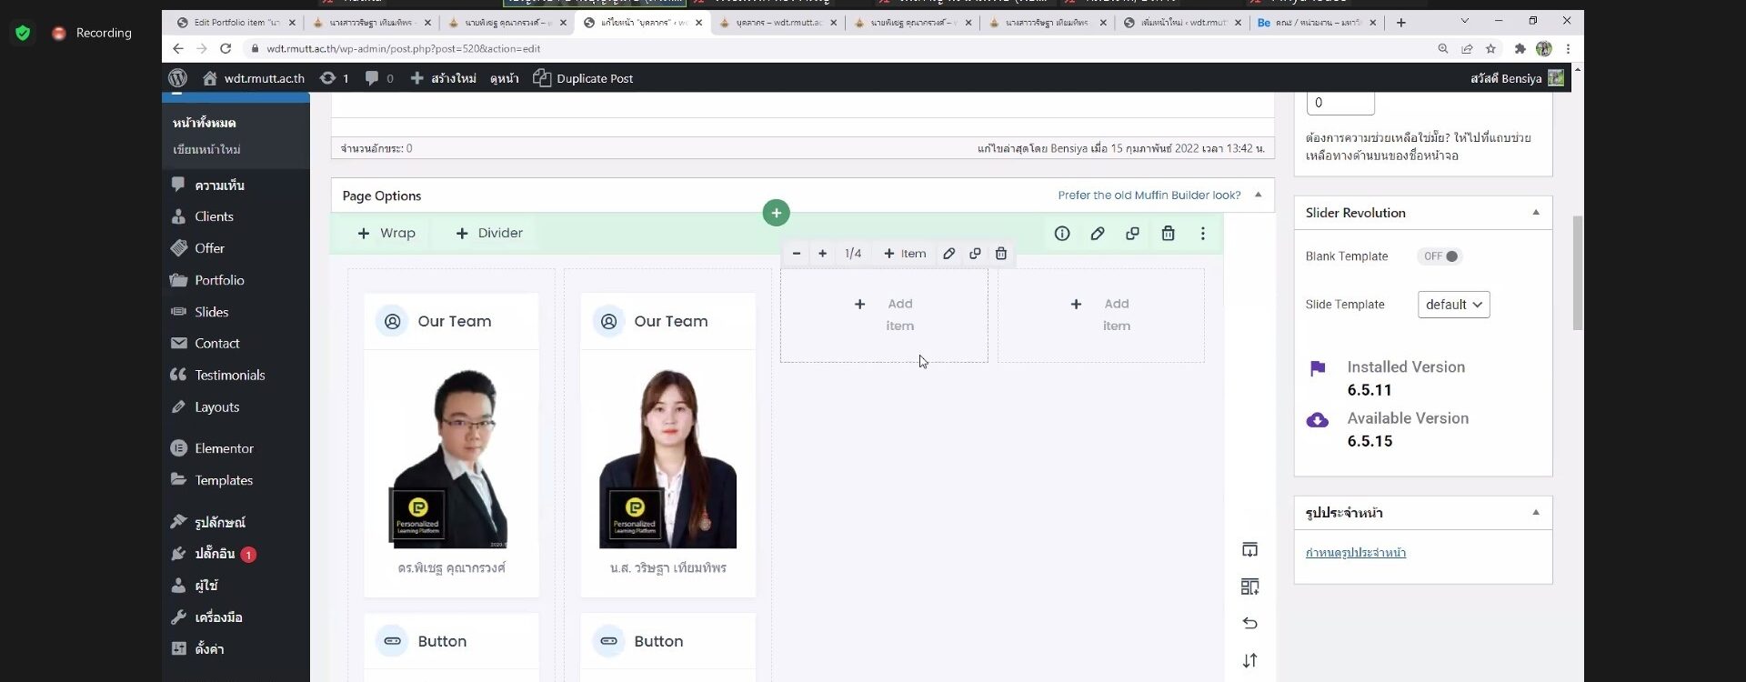Edit section with pencil icon in green bar

(1098, 234)
